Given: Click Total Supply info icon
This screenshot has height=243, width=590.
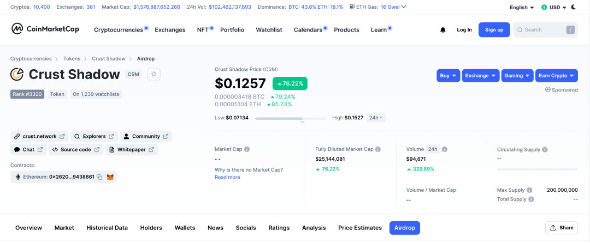Looking at the screenshot, I should tap(531, 199).
